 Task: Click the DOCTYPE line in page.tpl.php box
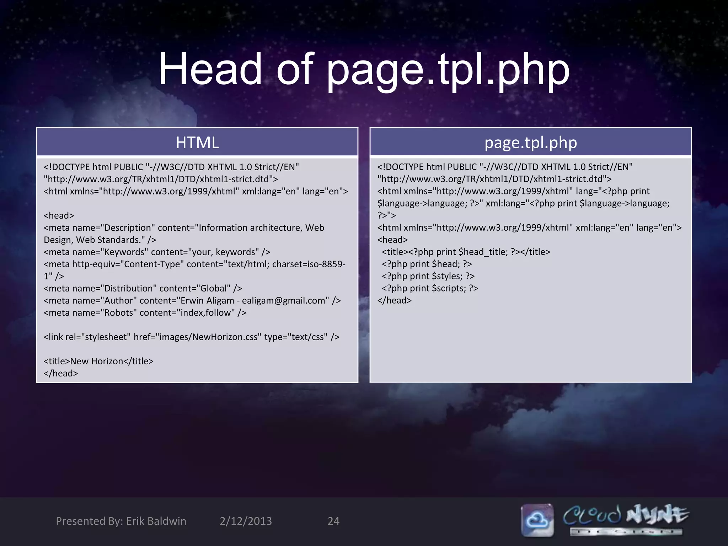[505, 167]
